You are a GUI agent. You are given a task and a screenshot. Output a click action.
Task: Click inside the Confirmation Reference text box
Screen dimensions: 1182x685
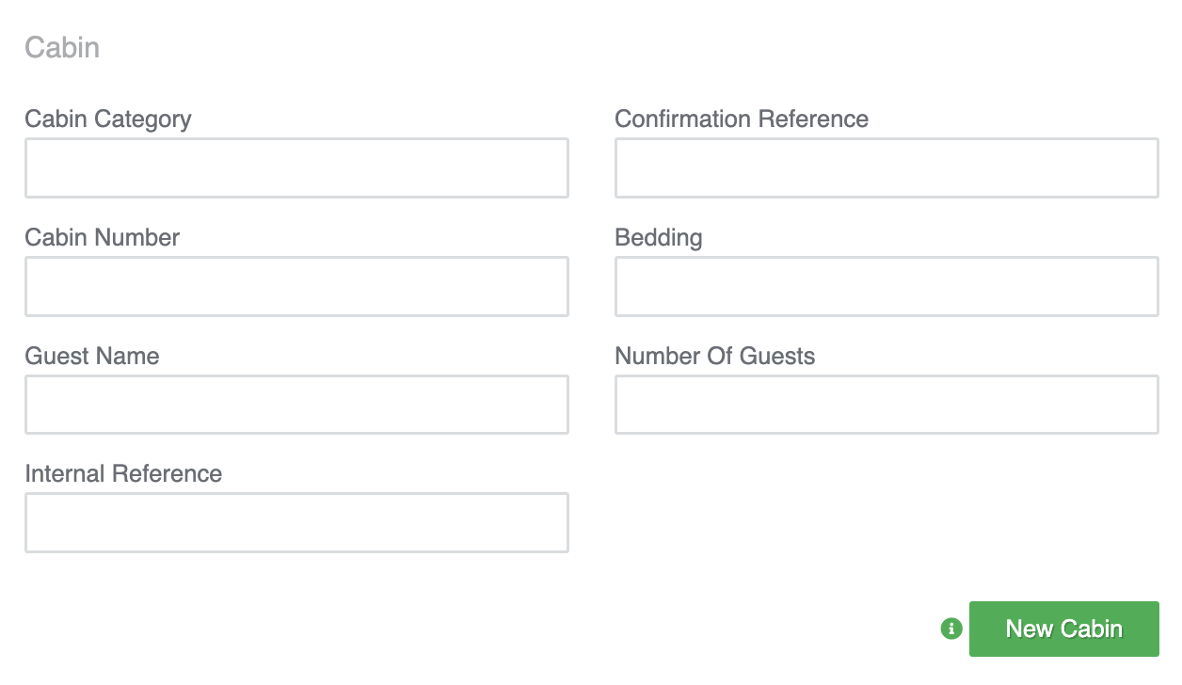pos(886,168)
